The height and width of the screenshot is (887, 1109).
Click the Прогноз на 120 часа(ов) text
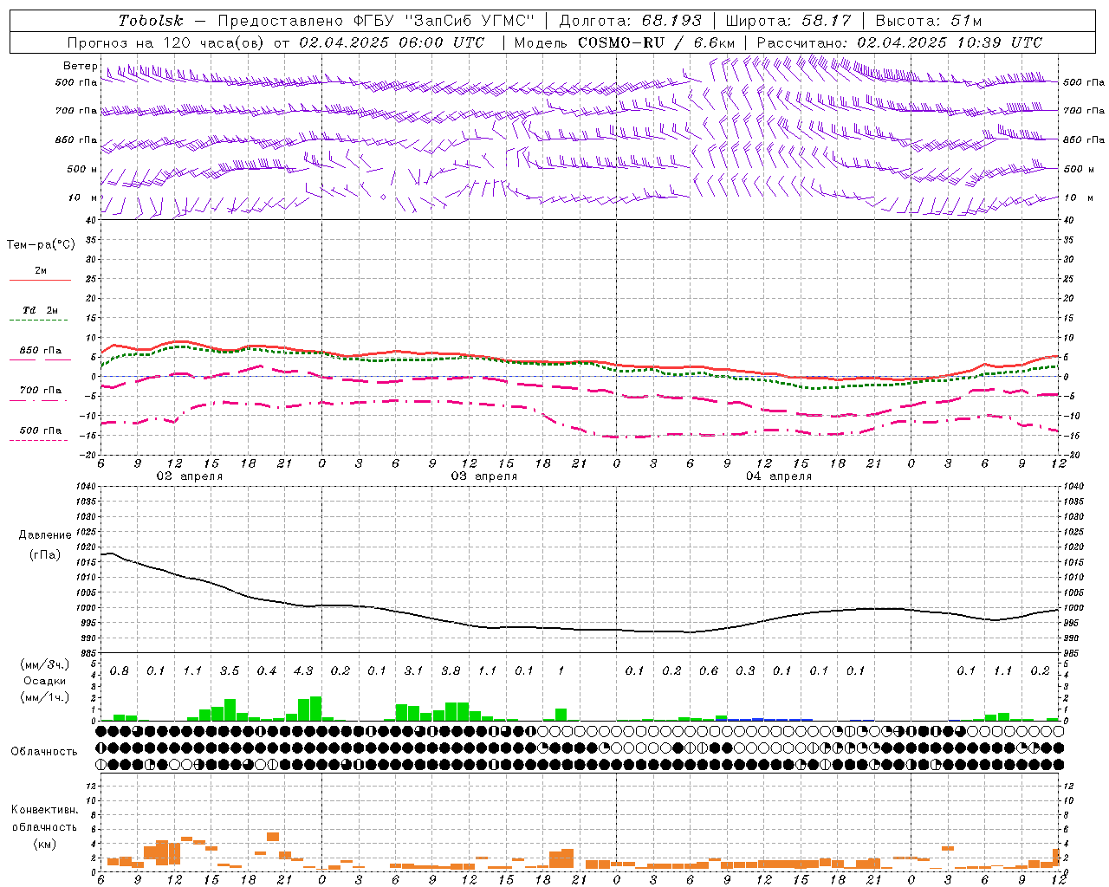(x=166, y=42)
